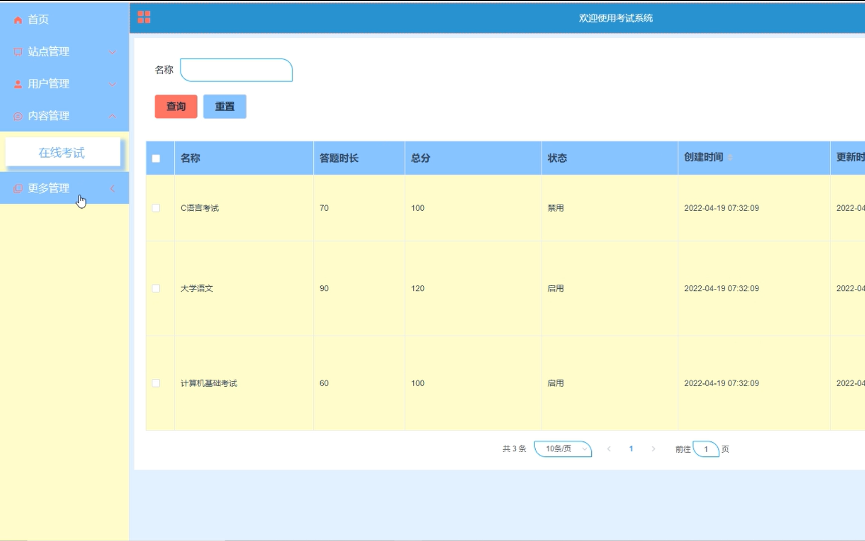Viewport: 865px width, 541px height.
Task: Click the 禁用 status in C语言考试 row
Action: point(556,208)
